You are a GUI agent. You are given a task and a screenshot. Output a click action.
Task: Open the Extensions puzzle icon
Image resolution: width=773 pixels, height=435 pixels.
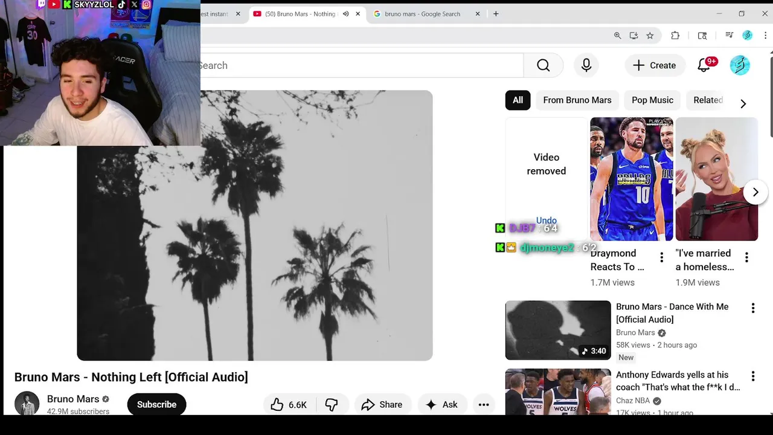click(675, 36)
